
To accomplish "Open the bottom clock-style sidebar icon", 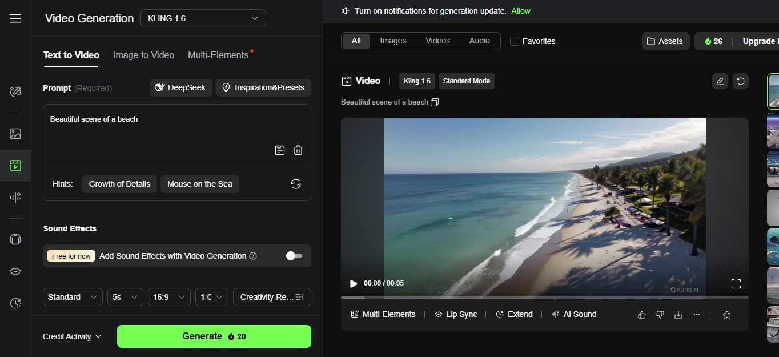I will [x=15, y=303].
